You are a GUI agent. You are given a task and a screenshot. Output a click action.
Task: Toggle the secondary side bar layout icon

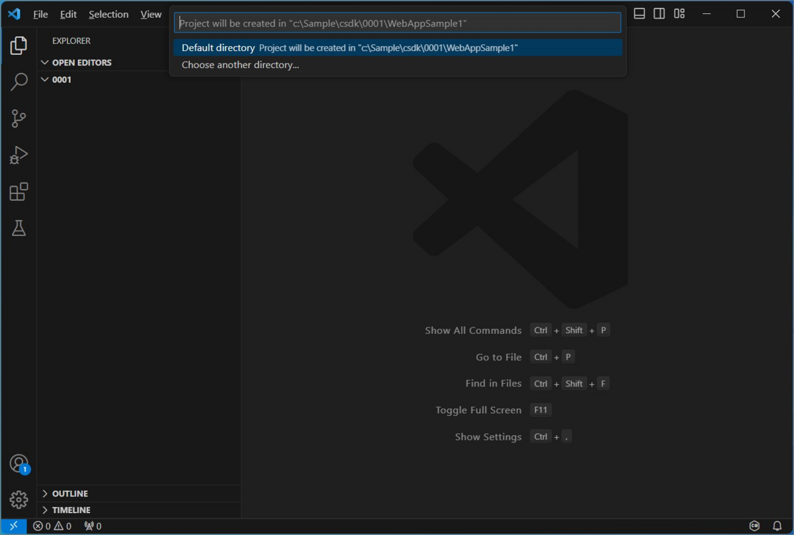point(659,14)
